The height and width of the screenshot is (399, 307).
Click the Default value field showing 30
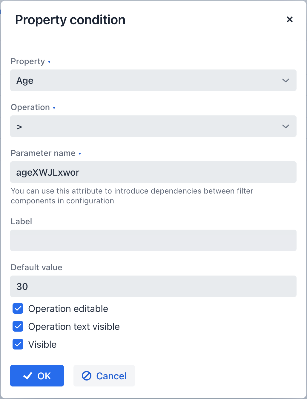(x=153, y=286)
